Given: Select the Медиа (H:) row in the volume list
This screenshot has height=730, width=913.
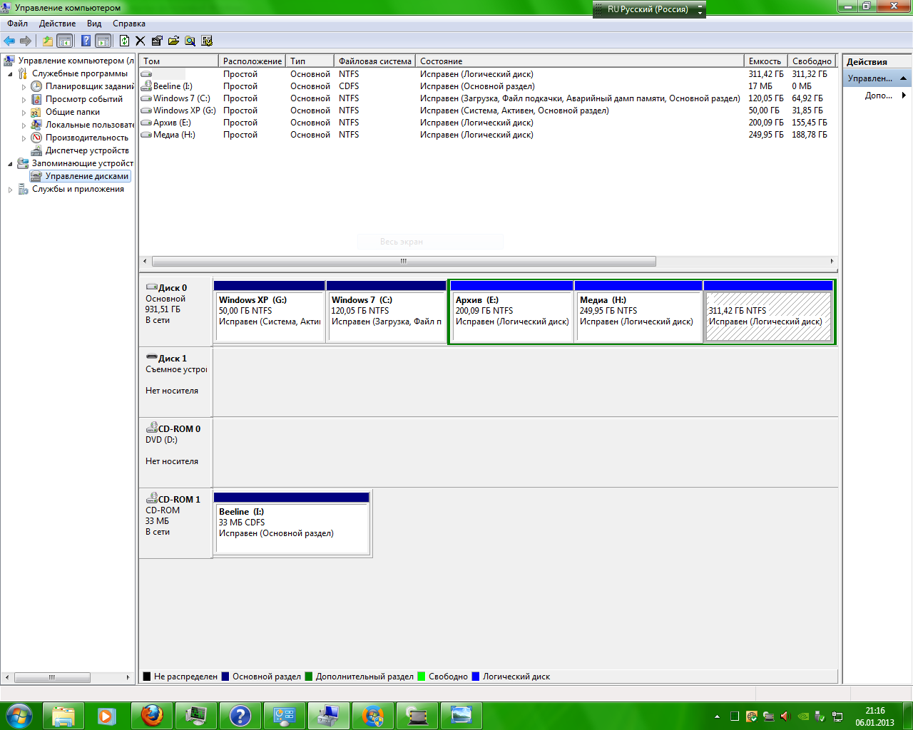Looking at the screenshot, I should [x=488, y=135].
